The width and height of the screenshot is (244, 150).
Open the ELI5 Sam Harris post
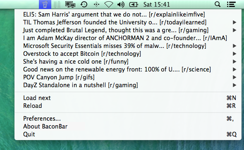pos(128,14)
